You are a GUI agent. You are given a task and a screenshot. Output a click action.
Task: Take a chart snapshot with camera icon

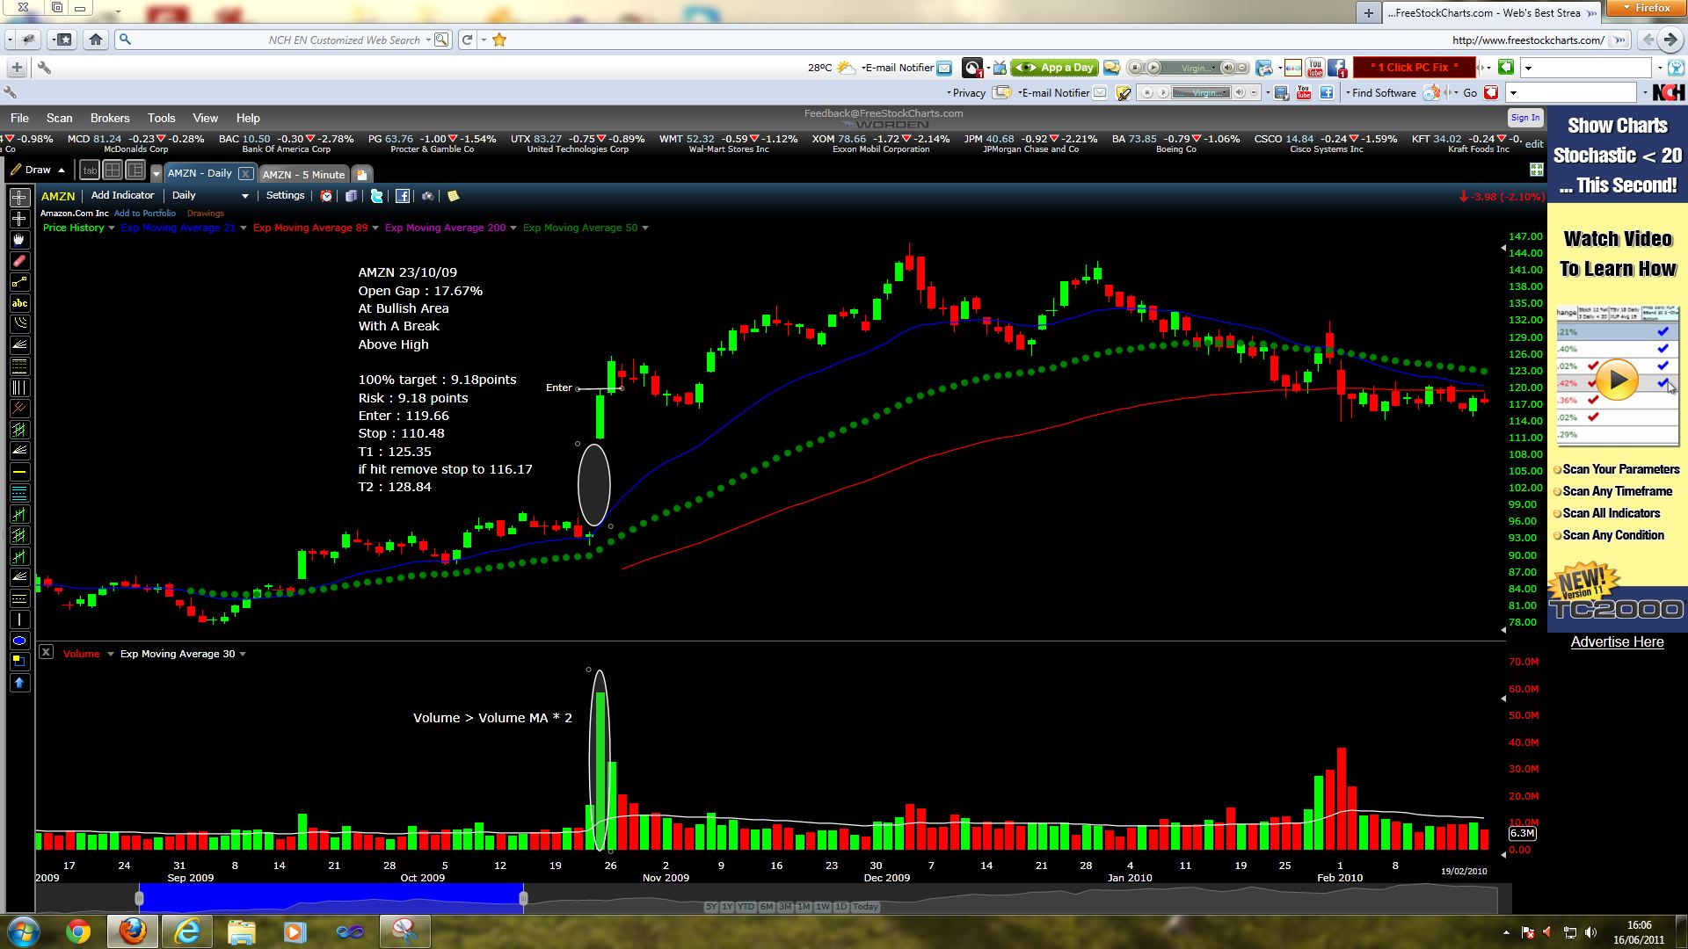pos(427,196)
